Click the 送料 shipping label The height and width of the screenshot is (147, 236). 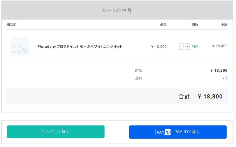138,78
